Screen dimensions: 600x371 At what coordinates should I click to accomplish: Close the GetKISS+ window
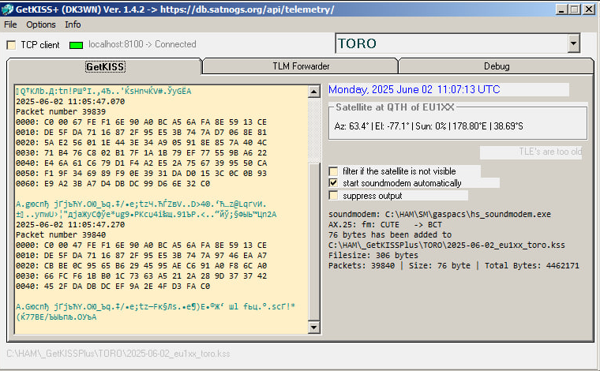[589, 9]
